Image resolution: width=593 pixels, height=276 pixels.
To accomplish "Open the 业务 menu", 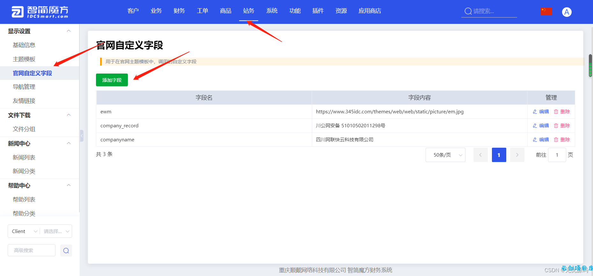I will [x=156, y=11].
